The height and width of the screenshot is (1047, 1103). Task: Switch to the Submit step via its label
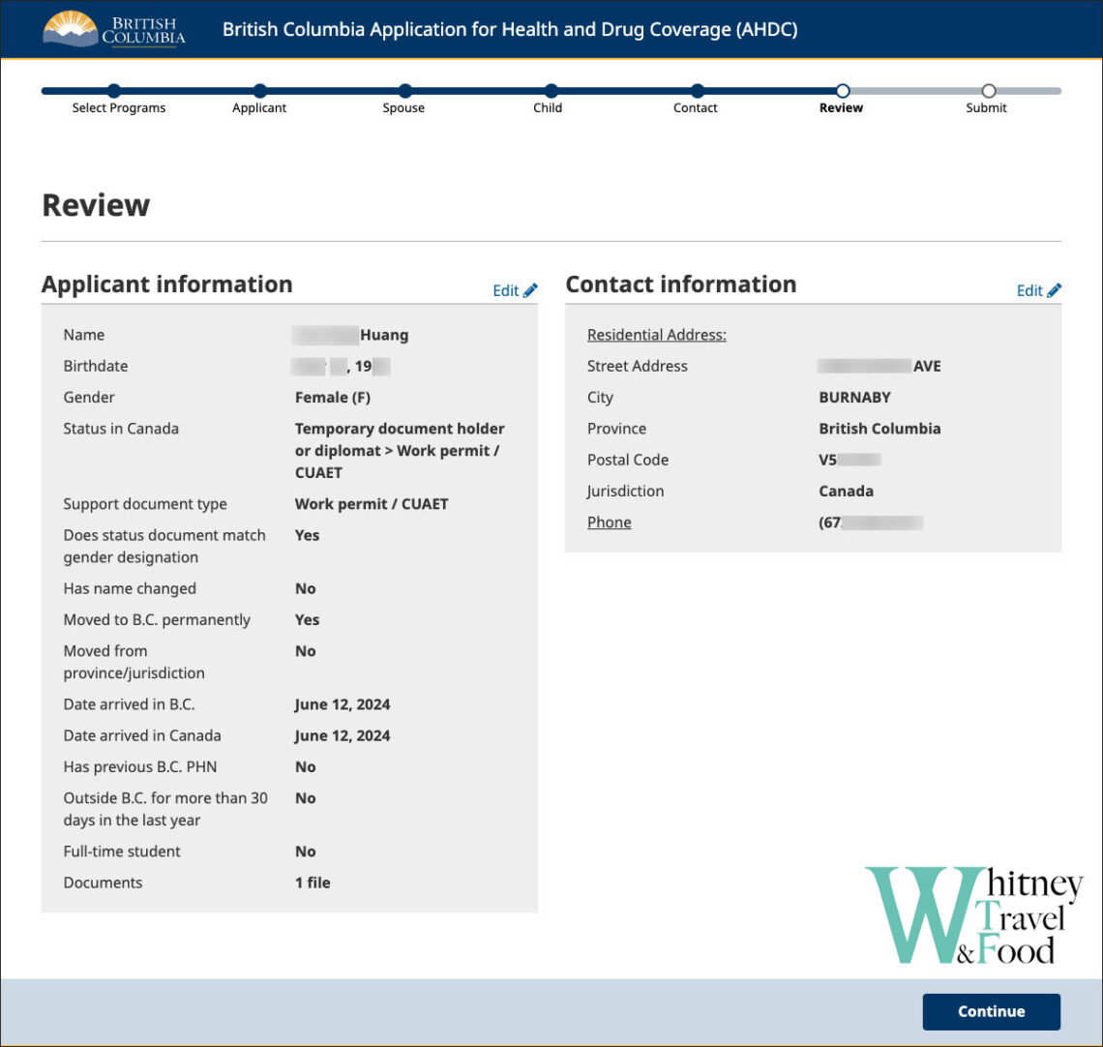coord(986,107)
